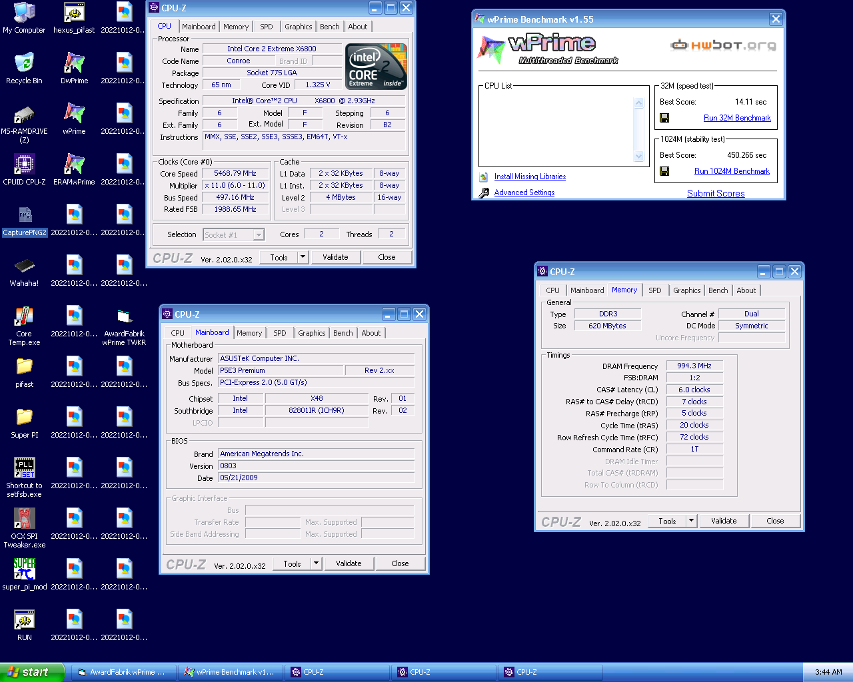
Task: Launch CPUID CPU-Z desktop shortcut
Action: tap(24, 170)
